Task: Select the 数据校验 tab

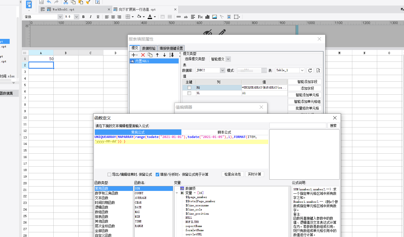Action: 149,48
